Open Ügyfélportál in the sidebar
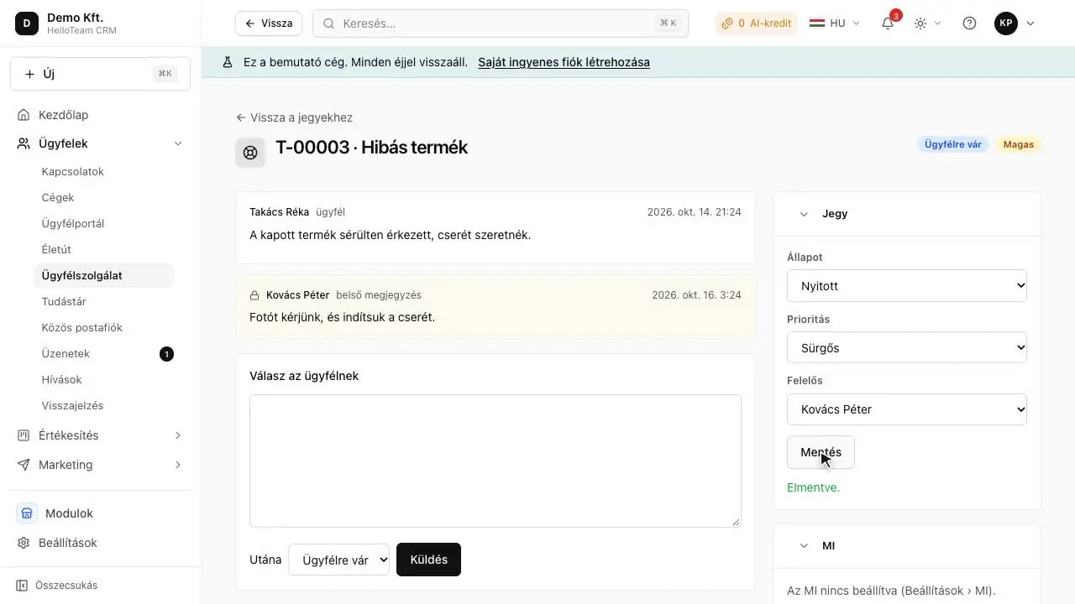 [104, 223]
